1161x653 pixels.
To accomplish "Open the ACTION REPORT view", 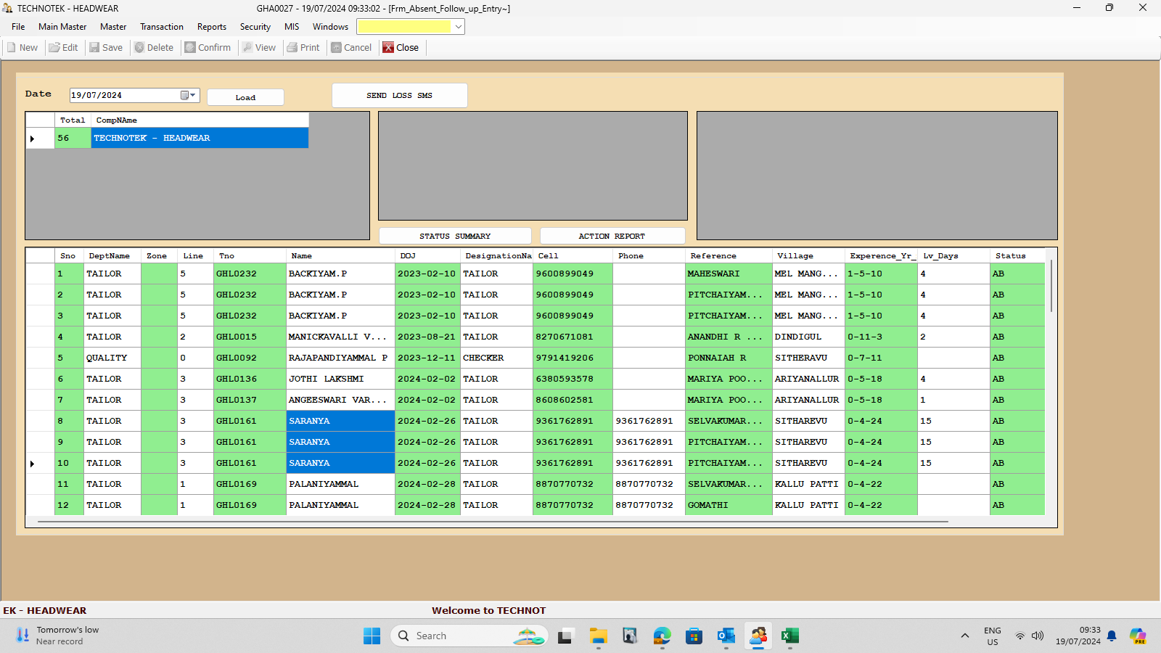I will [x=612, y=237].
